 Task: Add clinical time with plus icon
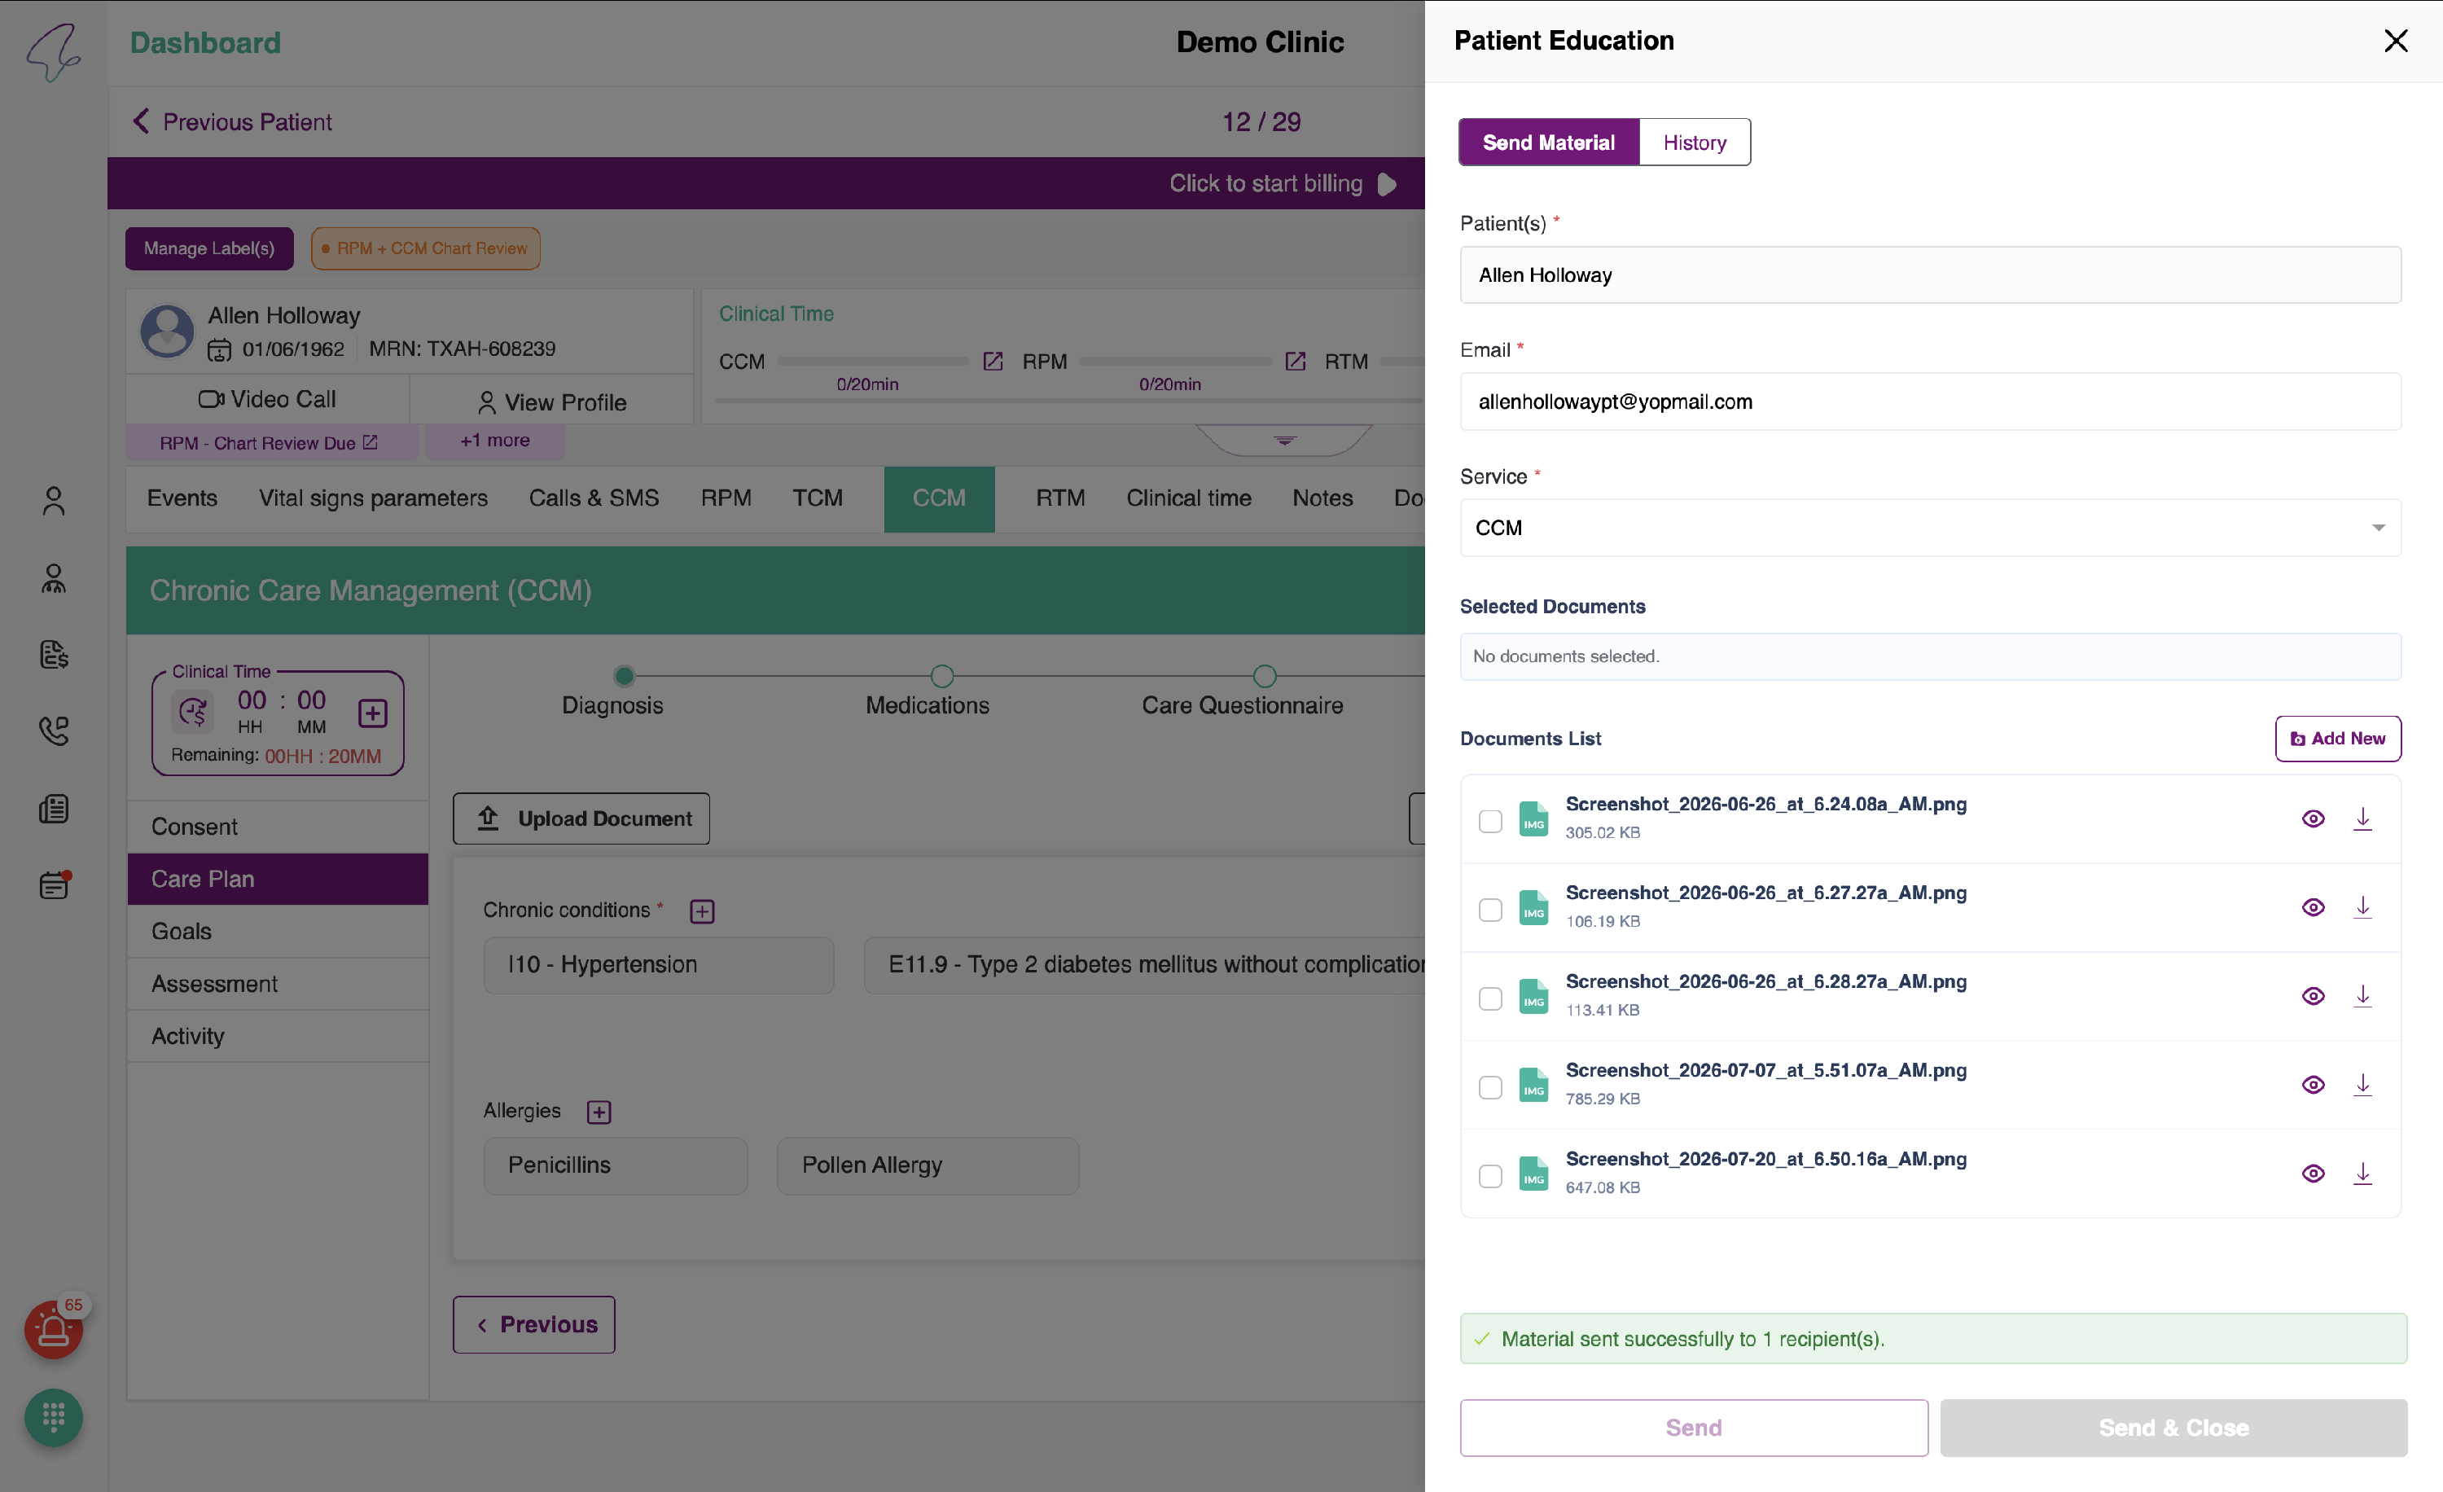pos(373,713)
